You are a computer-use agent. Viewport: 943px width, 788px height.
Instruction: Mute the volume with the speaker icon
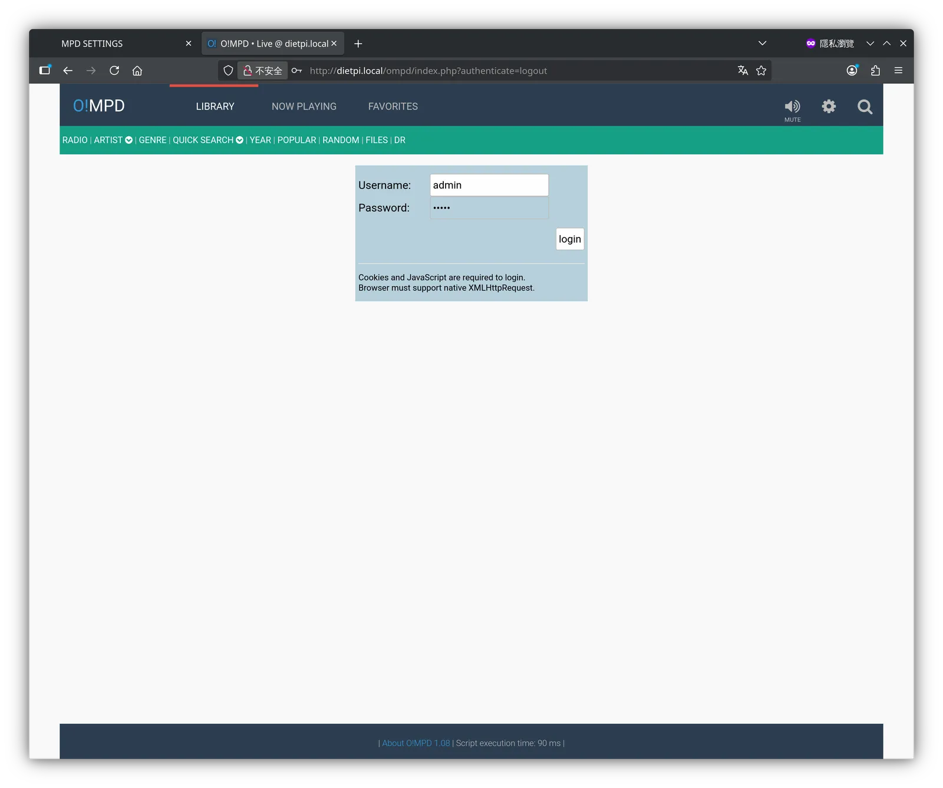pyautogui.click(x=792, y=107)
